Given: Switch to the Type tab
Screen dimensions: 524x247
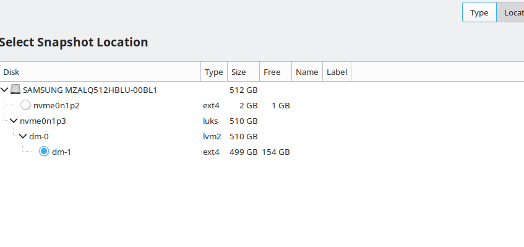Looking at the screenshot, I should tap(479, 13).
